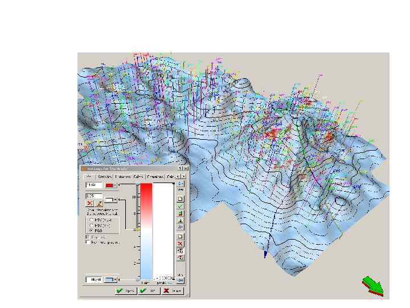Click the middle value input field

pyautogui.click(x=94, y=196)
